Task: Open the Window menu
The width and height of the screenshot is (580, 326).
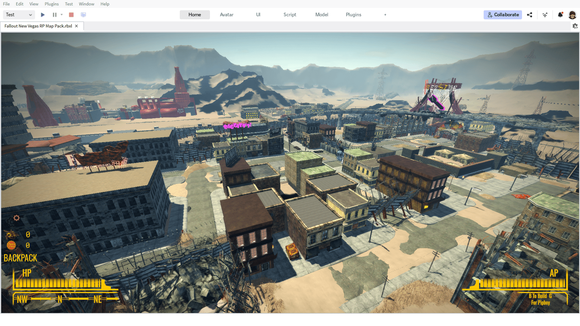Action: pyautogui.click(x=87, y=4)
